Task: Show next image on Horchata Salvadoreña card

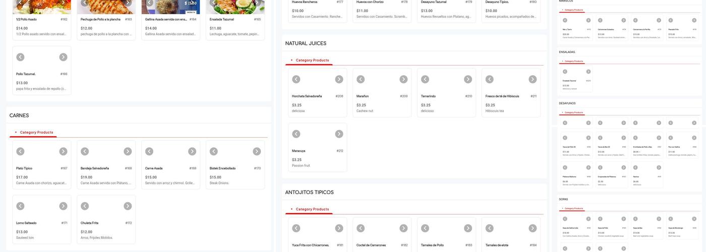Action: click(339, 79)
